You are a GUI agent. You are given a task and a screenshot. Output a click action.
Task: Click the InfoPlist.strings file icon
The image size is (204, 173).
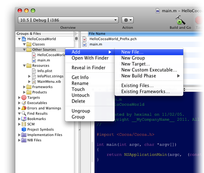tap(34, 76)
